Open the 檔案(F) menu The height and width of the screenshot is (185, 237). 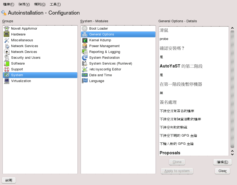click(9, 4)
